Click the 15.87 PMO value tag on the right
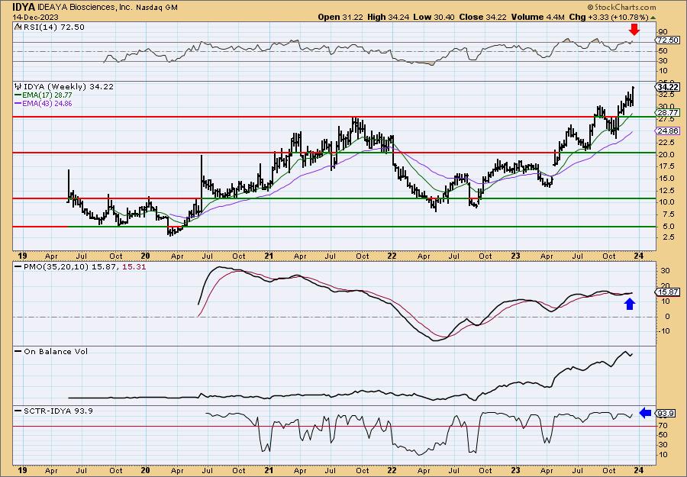Image resolution: width=687 pixels, height=477 pixels. (x=668, y=292)
